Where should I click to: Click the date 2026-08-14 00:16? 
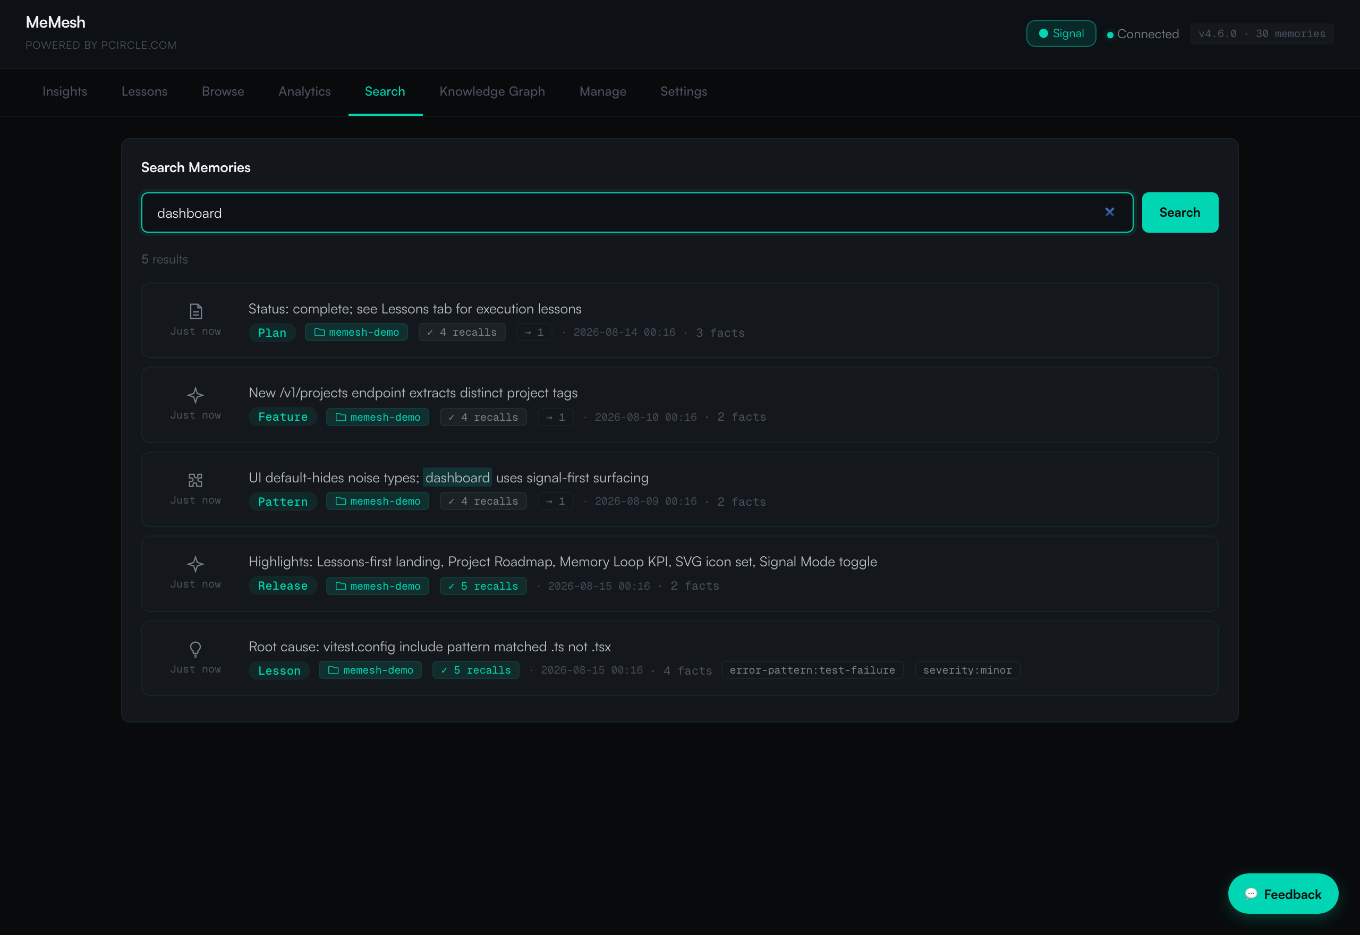pos(624,332)
